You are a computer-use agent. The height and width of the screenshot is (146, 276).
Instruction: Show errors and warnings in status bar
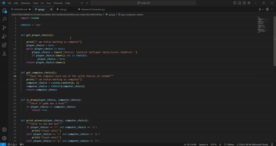pos(12,144)
